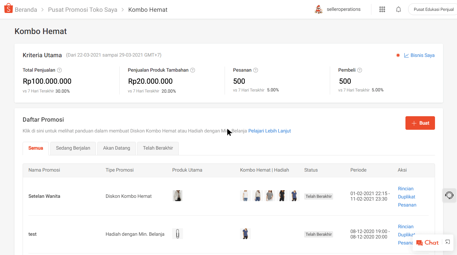Open the customer support headset icon

[x=449, y=195]
